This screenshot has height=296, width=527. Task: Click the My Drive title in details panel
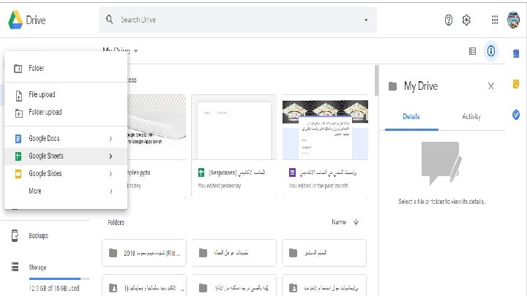(421, 86)
